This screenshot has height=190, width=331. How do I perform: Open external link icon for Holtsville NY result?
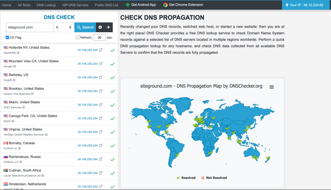[x=101, y=50]
